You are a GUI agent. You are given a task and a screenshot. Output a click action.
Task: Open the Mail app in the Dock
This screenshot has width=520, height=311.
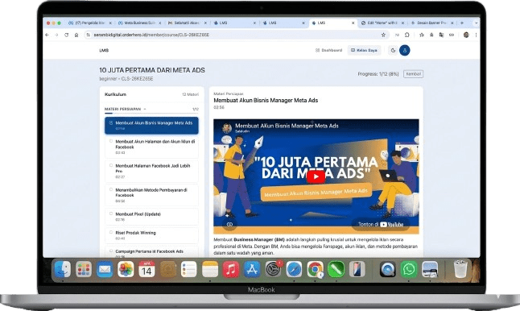click(x=105, y=269)
